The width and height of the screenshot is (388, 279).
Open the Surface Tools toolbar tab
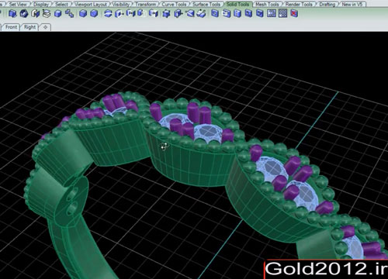tap(206, 4)
